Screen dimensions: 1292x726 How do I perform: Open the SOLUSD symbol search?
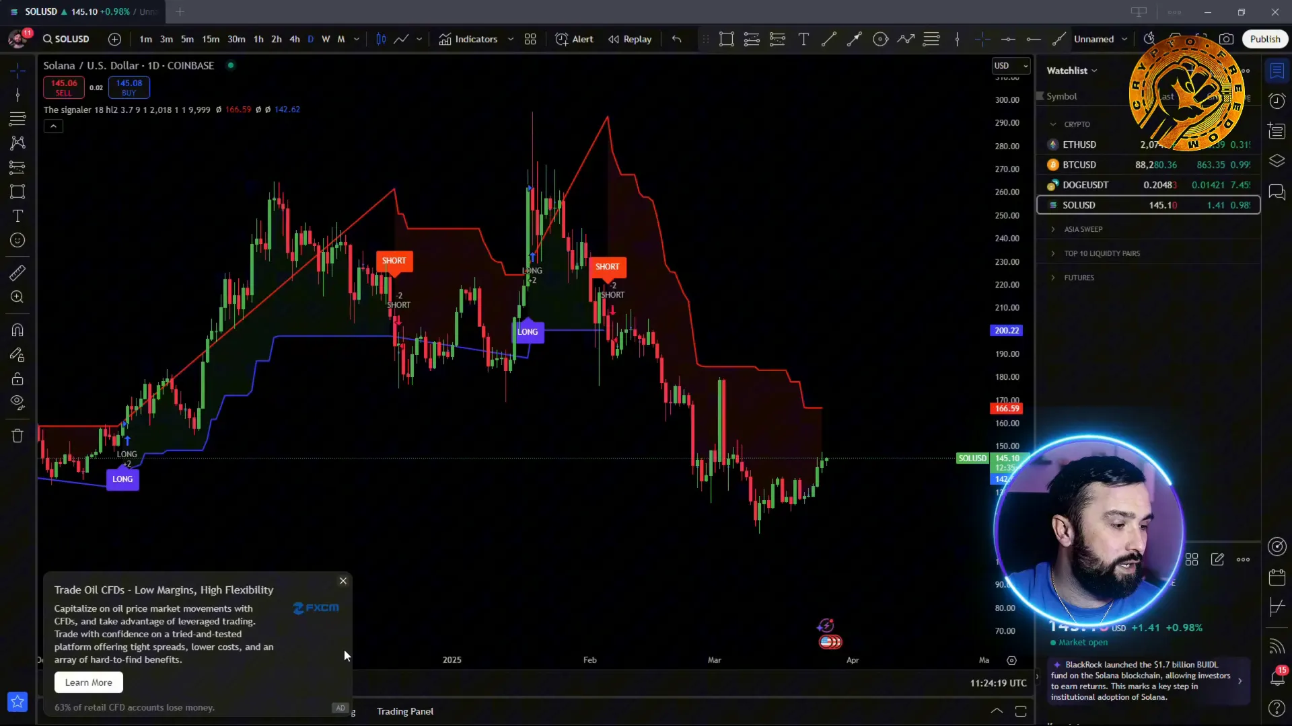click(x=66, y=39)
